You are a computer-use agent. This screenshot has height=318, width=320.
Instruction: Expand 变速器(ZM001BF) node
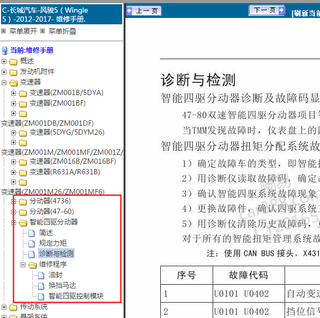point(13,104)
